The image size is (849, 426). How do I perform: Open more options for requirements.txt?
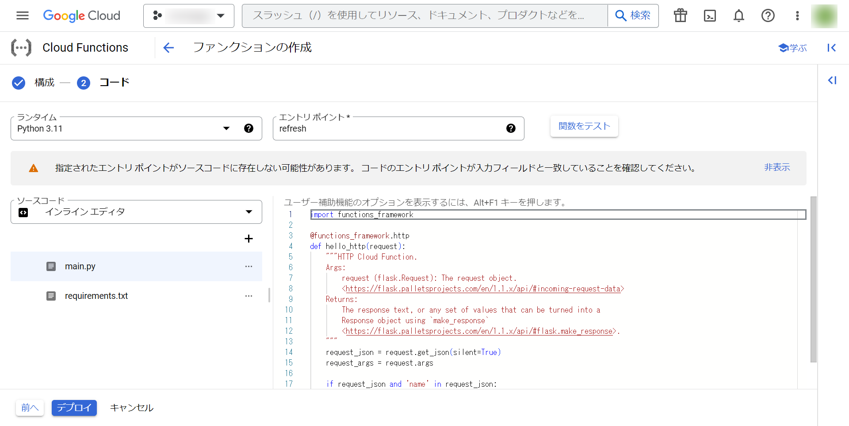pyautogui.click(x=249, y=296)
